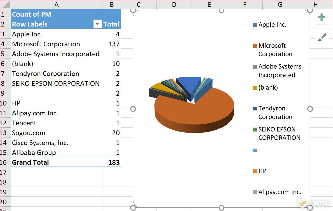Select the '(blank)' row label cell
Viewport: 333px width, 211px height.
click(x=56, y=64)
